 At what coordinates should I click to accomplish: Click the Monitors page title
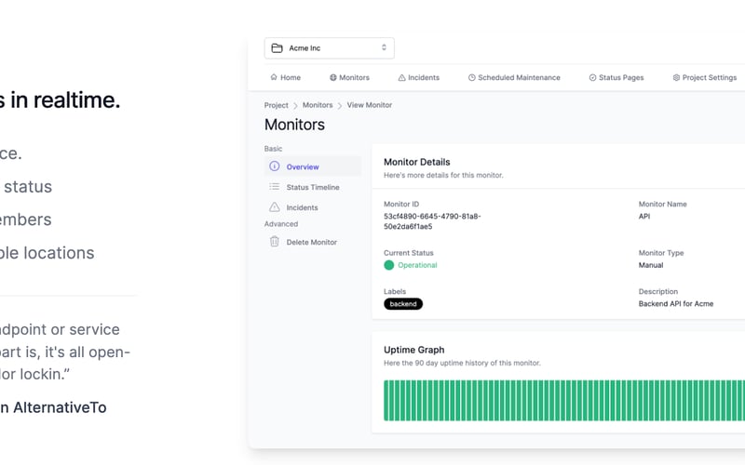pyautogui.click(x=294, y=125)
